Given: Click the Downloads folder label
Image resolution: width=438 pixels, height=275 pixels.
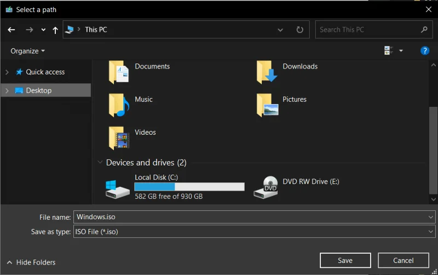Looking at the screenshot, I should (300, 66).
